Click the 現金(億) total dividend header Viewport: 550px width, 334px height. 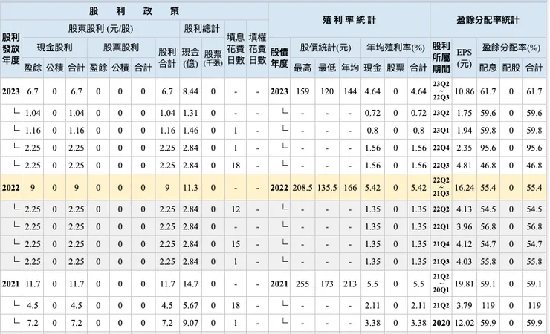click(190, 58)
